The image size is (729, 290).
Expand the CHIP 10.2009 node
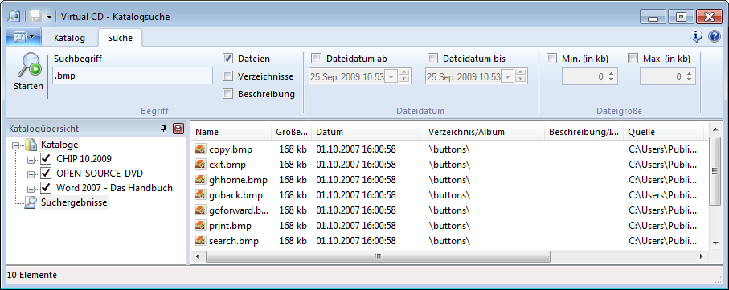pos(31,160)
